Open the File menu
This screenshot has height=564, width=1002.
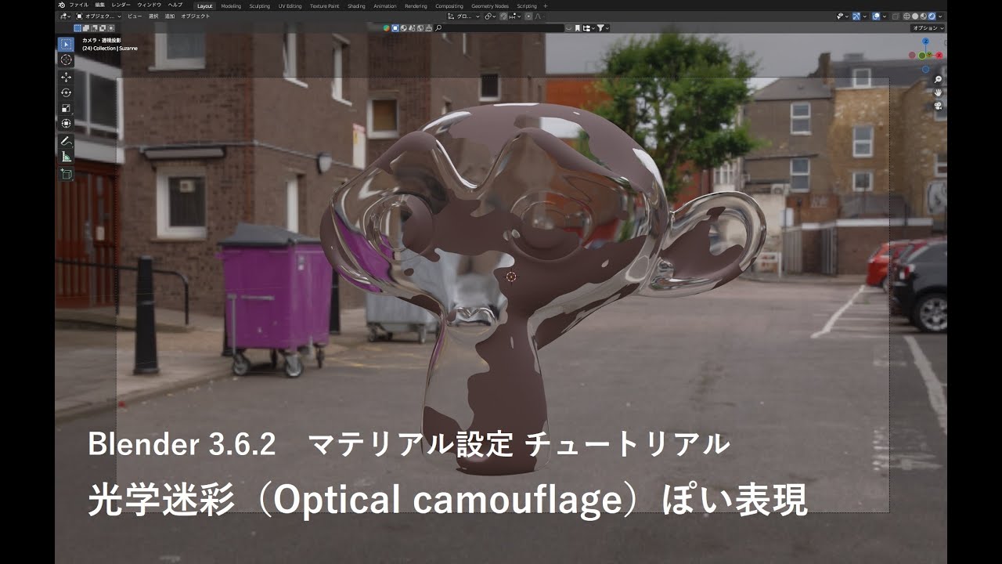click(78, 5)
